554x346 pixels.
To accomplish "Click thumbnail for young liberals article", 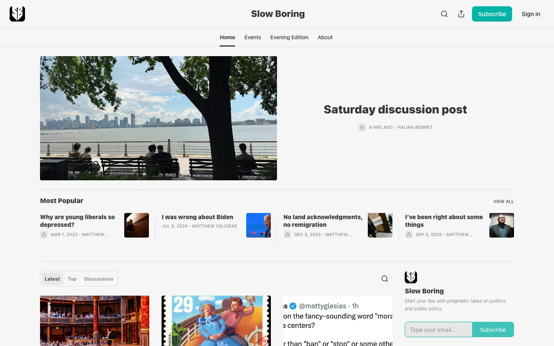I will 137,225.
